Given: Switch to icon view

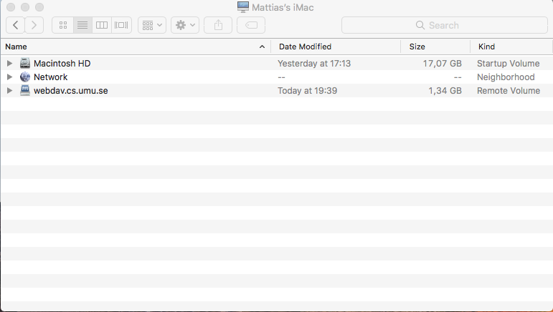Looking at the screenshot, I should [62, 25].
